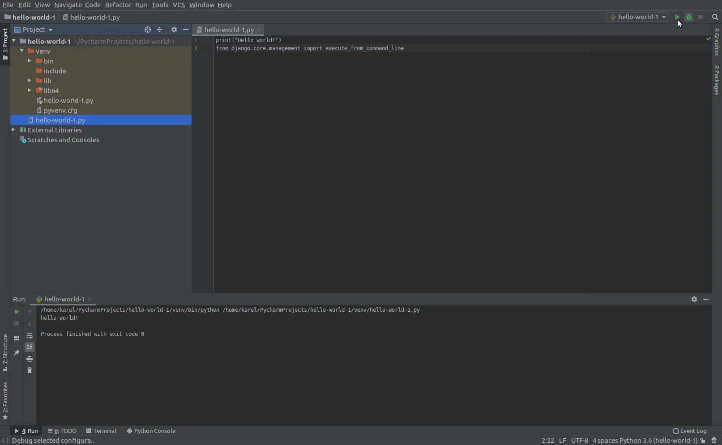Open the VCS menu
The height and width of the screenshot is (445, 722).
(x=179, y=5)
